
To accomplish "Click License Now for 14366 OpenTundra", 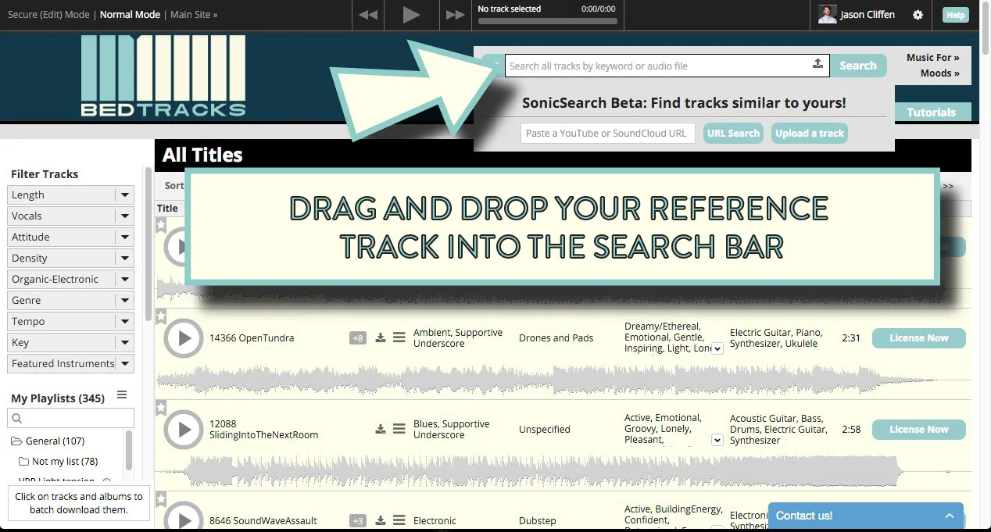I will click(x=918, y=337).
